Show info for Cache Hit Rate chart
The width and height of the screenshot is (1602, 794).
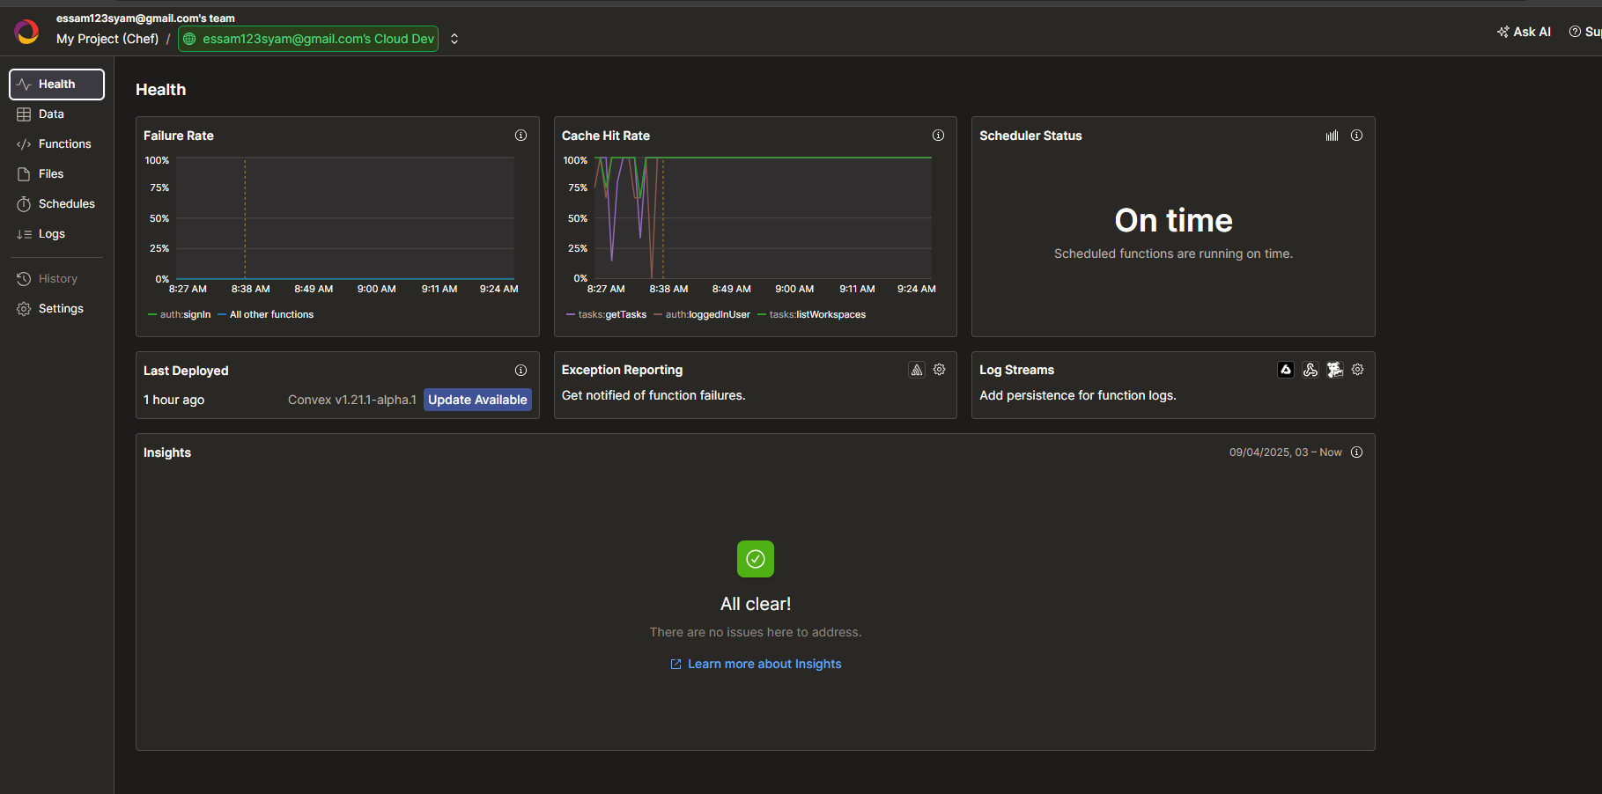(x=939, y=136)
